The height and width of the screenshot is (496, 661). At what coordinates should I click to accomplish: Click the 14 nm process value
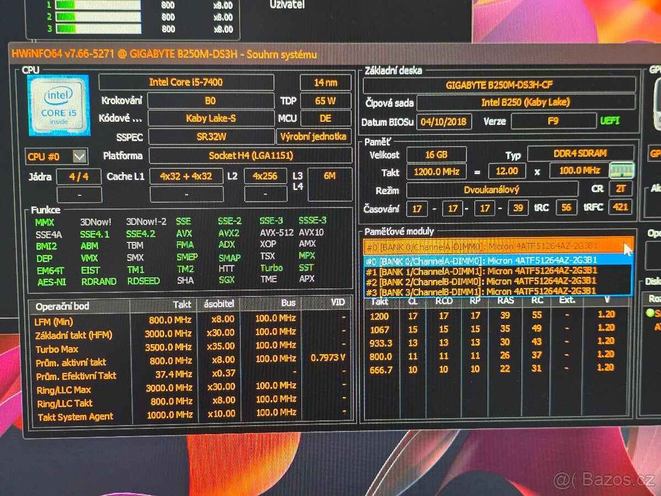click(x=325, y=82)
